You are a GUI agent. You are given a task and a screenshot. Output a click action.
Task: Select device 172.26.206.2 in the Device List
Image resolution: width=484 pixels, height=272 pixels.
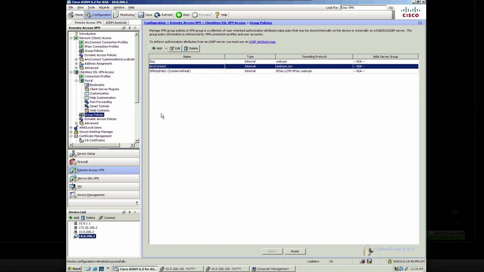[88, 228]
